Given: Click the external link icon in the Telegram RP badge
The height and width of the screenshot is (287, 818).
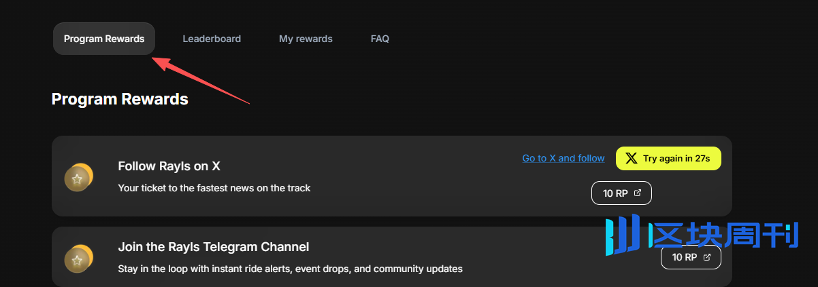Looking at the screenshot, I should point(707,258).
